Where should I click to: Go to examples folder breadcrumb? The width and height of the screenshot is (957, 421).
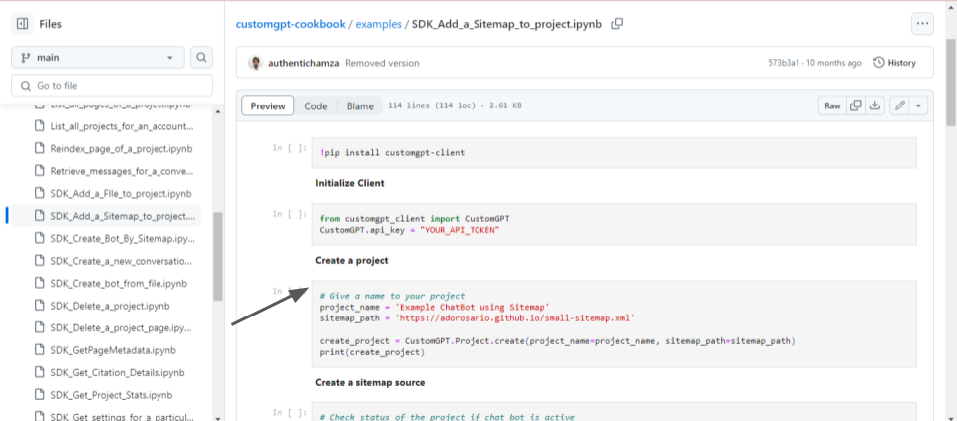click(x=379, y=24)
